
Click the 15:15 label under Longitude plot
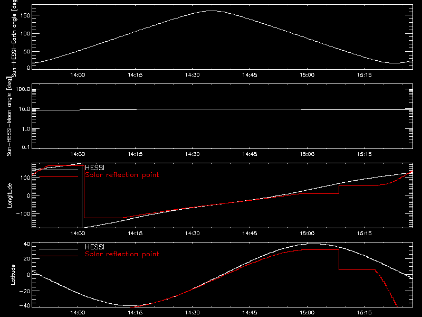(x=365, y=234)
